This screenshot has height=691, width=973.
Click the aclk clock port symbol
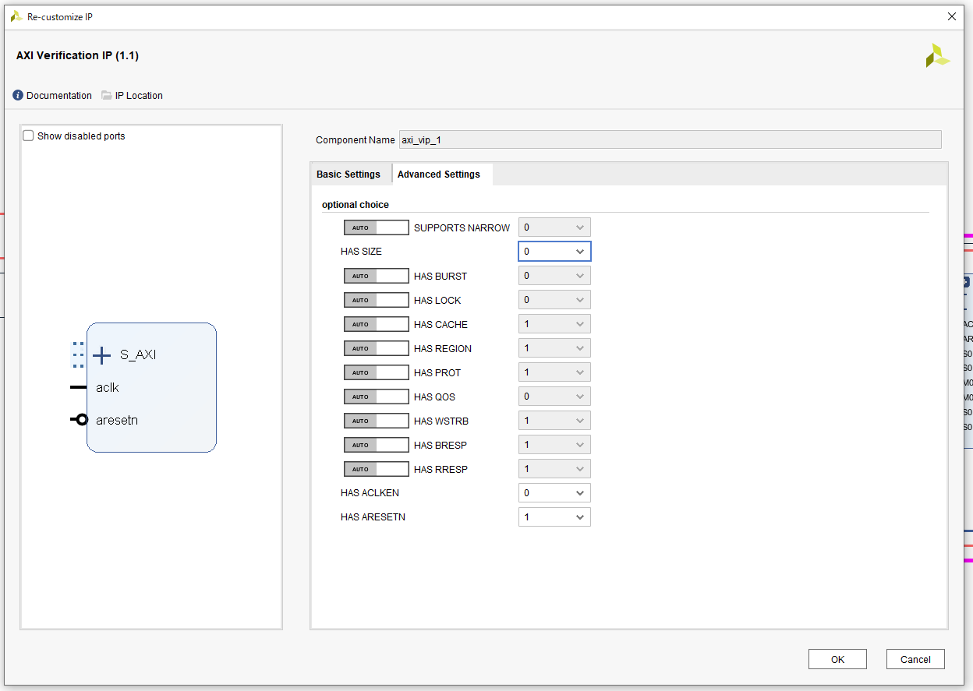77,387
